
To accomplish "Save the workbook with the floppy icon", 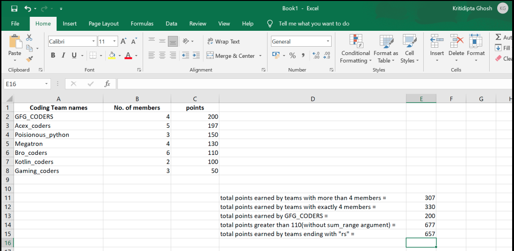I will click(x=14, y=8).
